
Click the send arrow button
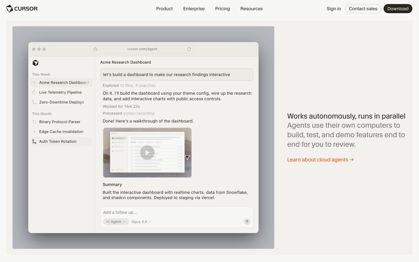point(247,221)
